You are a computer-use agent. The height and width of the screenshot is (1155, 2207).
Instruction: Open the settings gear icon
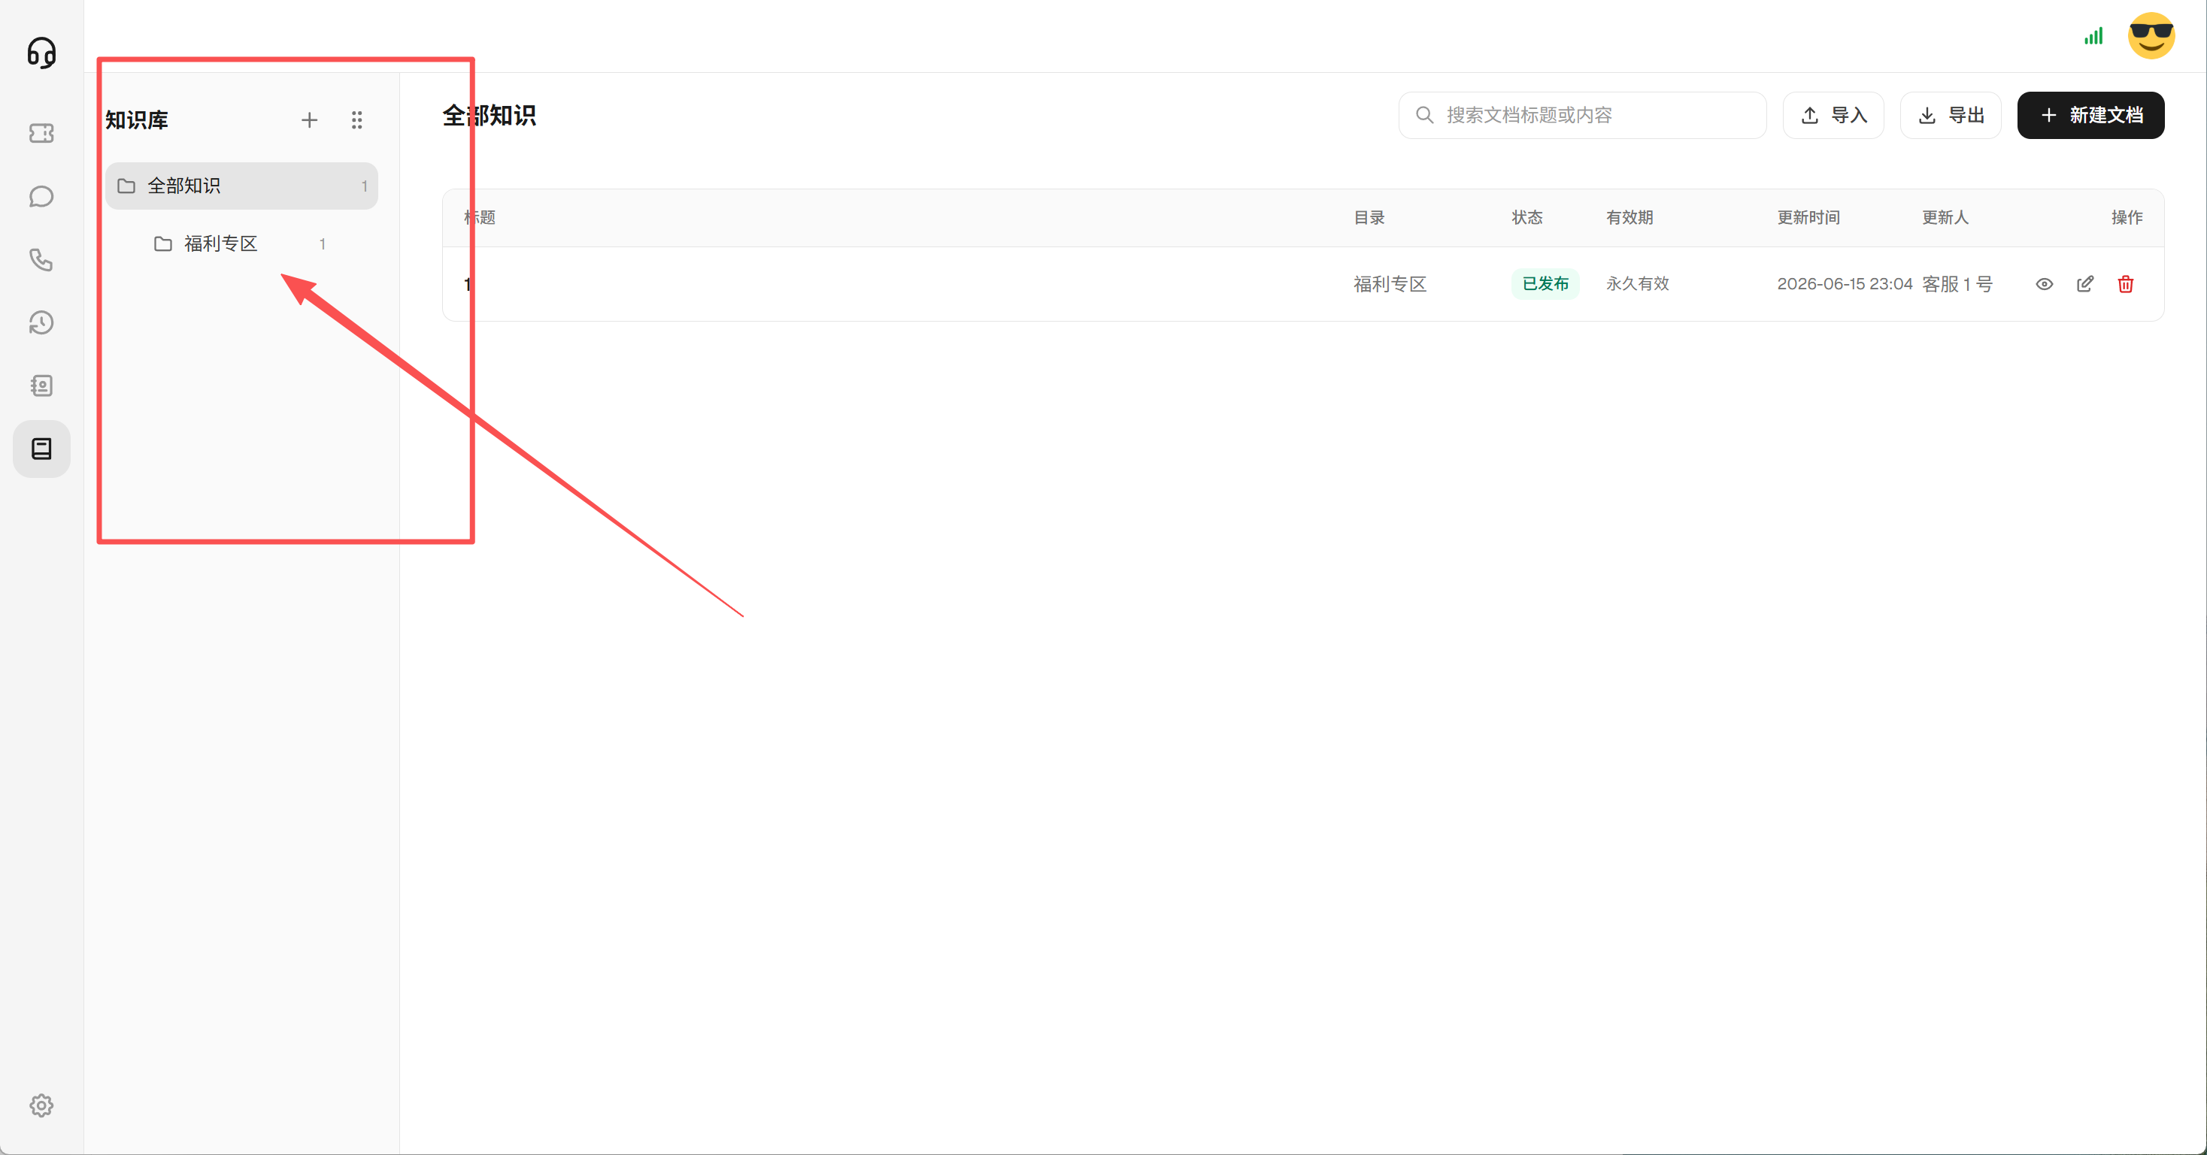click(41, 1105)
